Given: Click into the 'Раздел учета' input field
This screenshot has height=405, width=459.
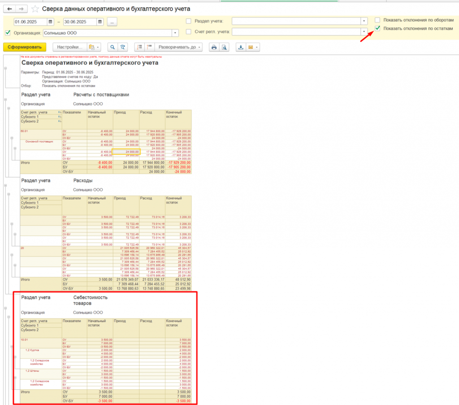Looking at the screenshot, I should [296, 21].
